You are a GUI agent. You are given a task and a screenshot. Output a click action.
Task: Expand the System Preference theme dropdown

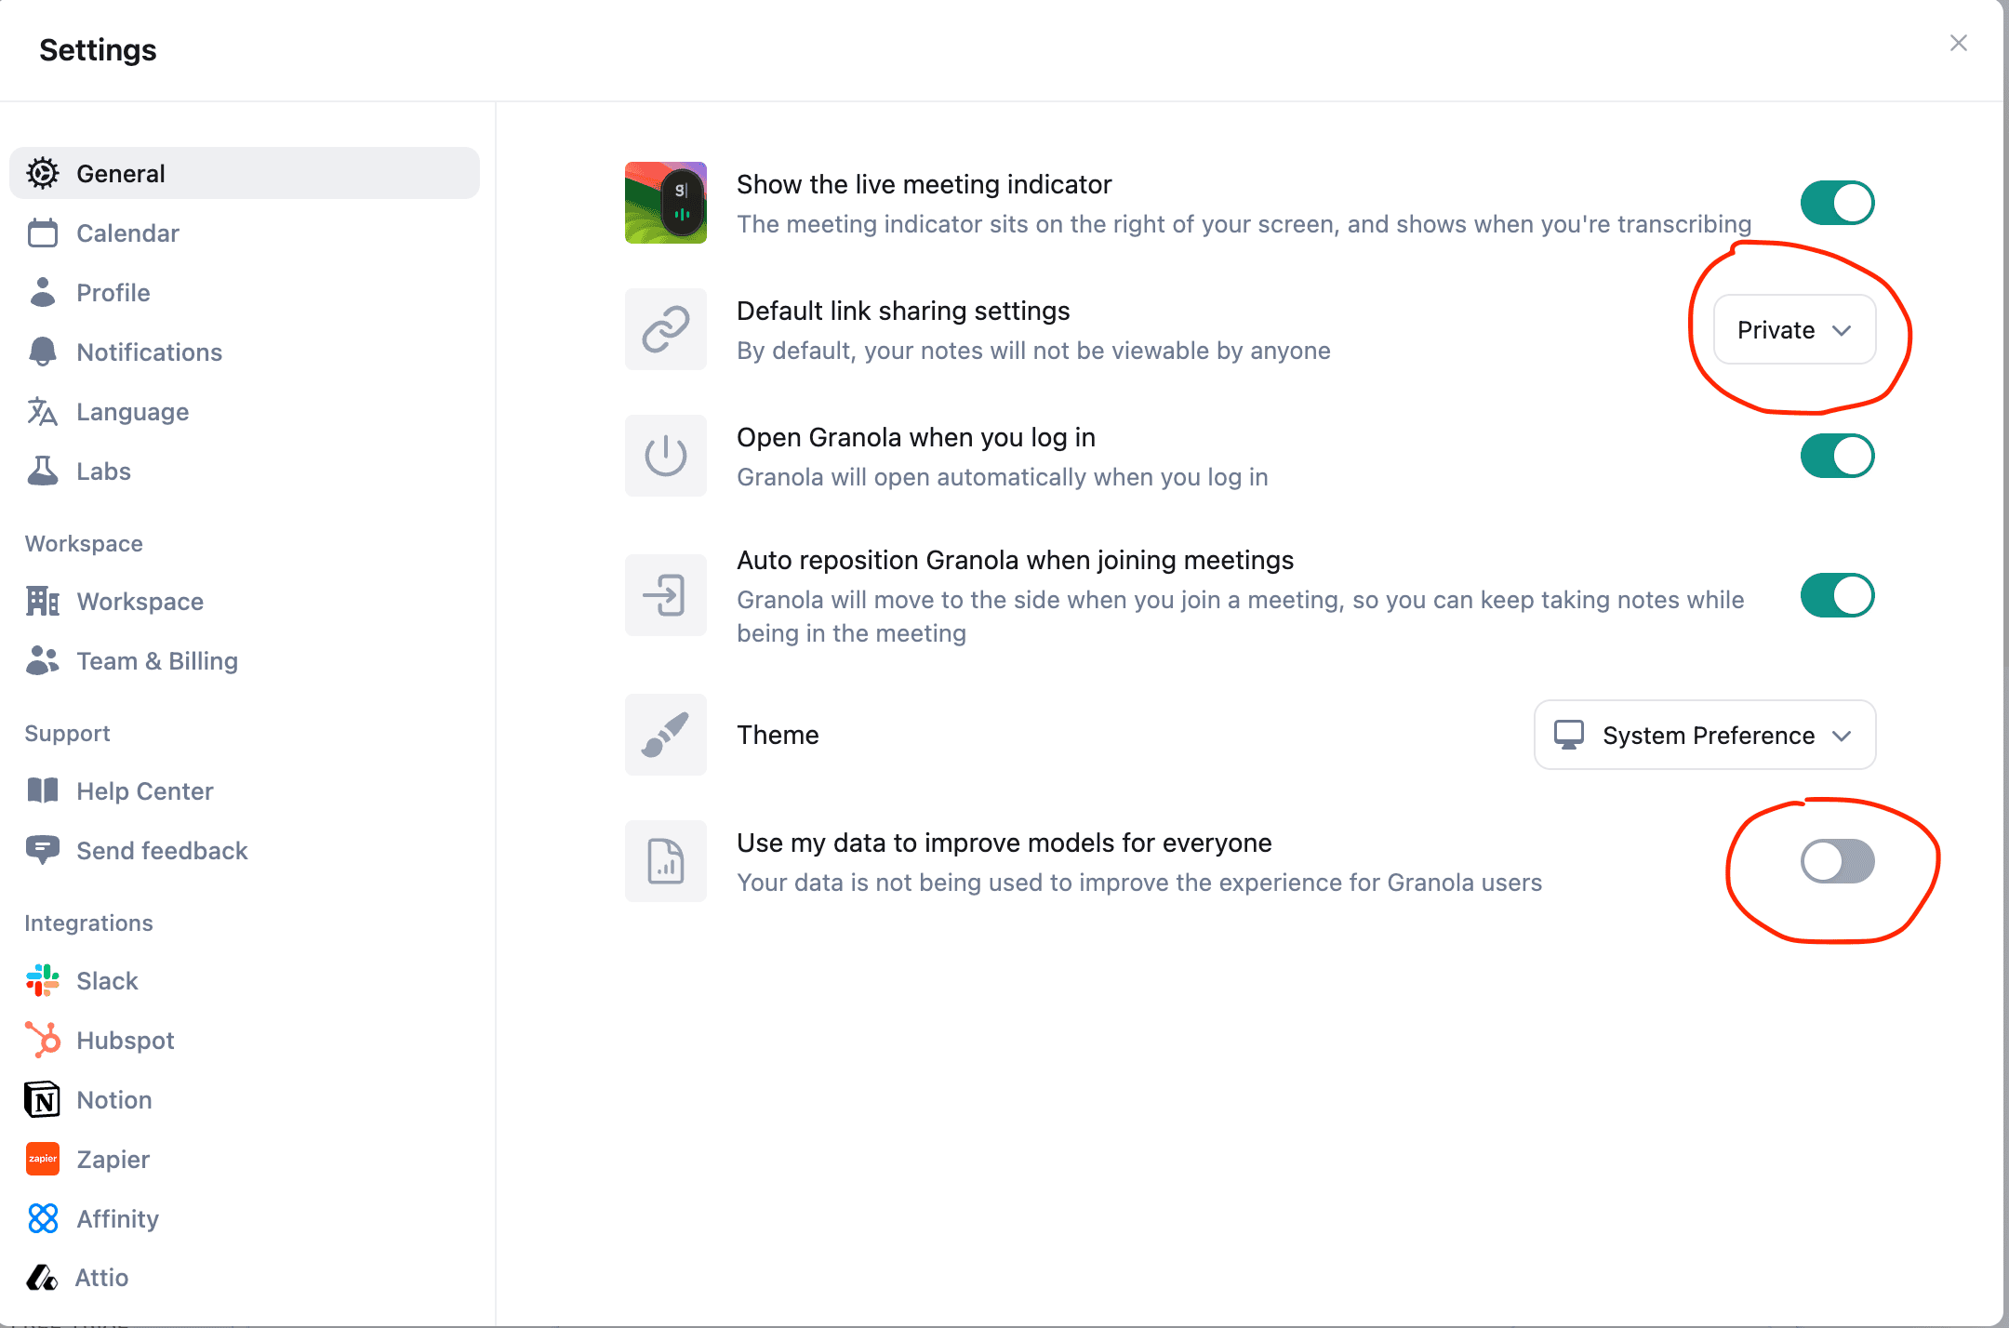pyautogui.click(x=1704, y=735)
